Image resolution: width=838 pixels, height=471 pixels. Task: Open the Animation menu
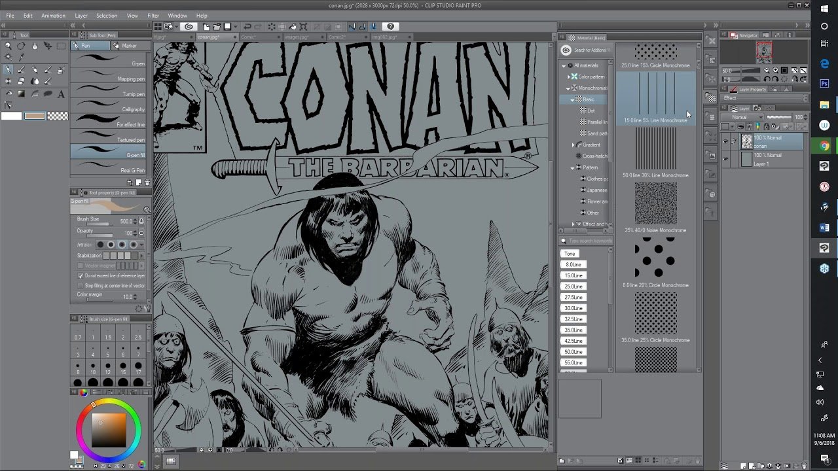tap(53, 15)
